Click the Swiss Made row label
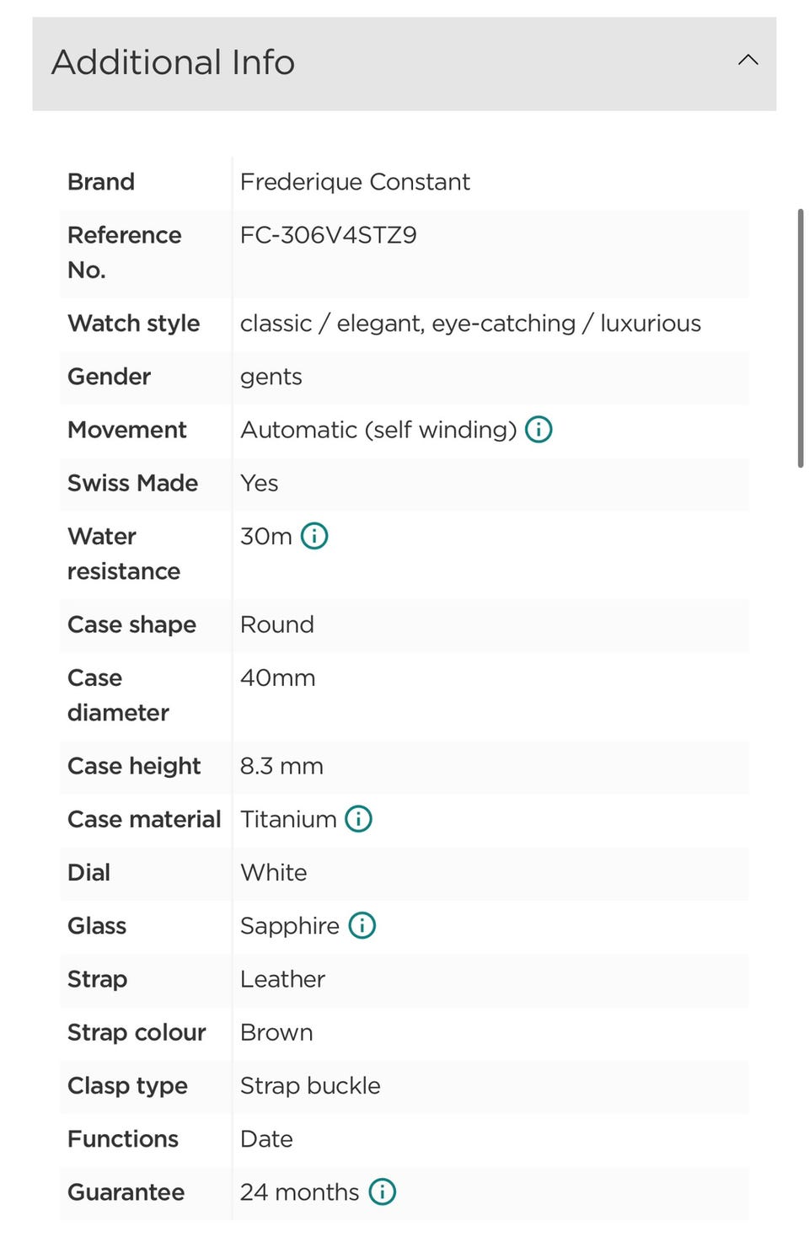The height and width of the screenshot is (1237, 809). pos(133,483)
